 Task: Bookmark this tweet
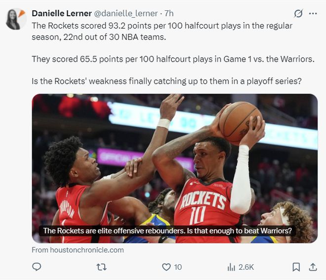(x=296, y=267)
